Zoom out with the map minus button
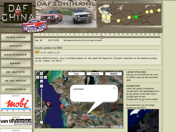The height and width of the screenshot is (132, 176). [42, 122]
